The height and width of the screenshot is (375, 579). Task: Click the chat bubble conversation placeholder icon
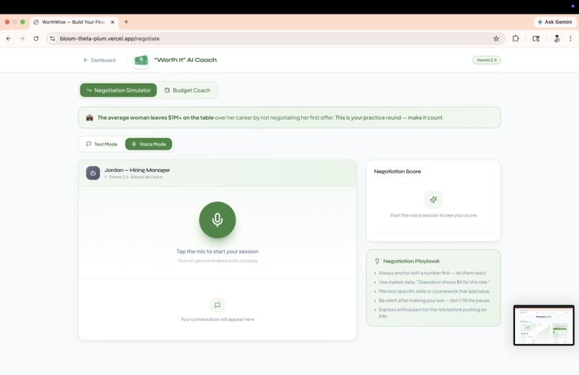coord(217,305)
